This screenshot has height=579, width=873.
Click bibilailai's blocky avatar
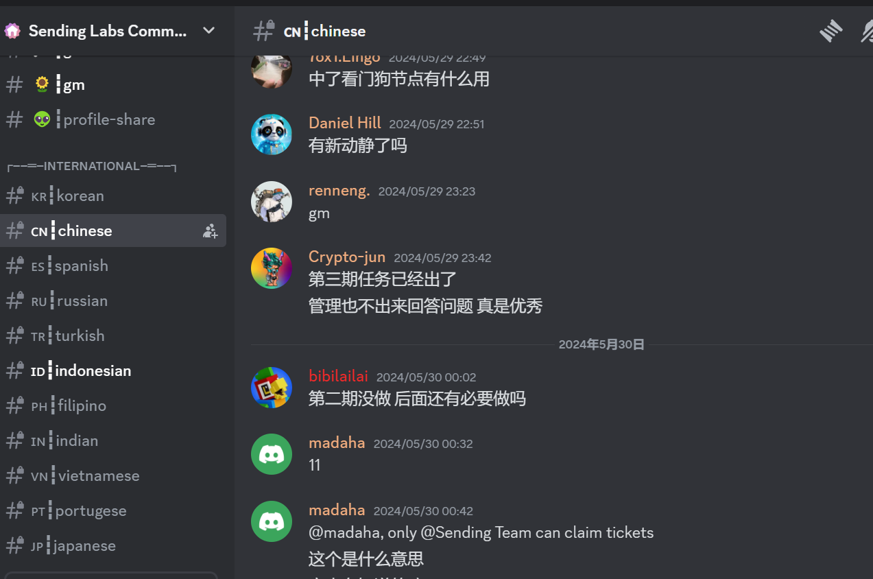click(x=272, y=388)
